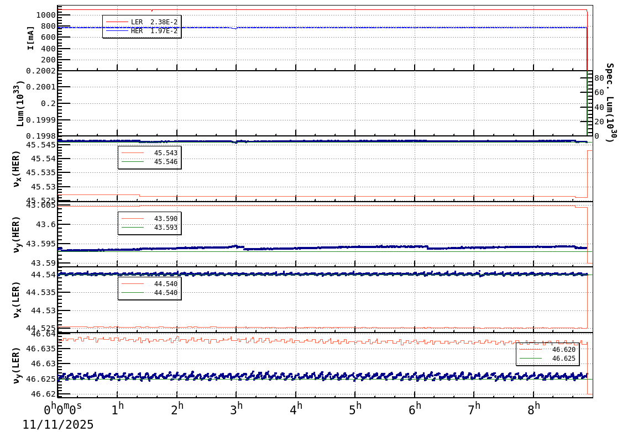Toggle the HER 1.97E-2 legend entry

pos(154,31)
